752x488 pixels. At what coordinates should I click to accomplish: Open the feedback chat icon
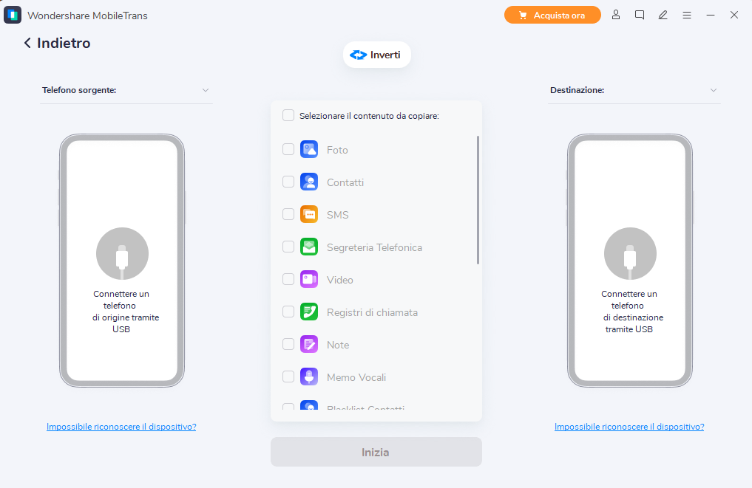point(640,15)
